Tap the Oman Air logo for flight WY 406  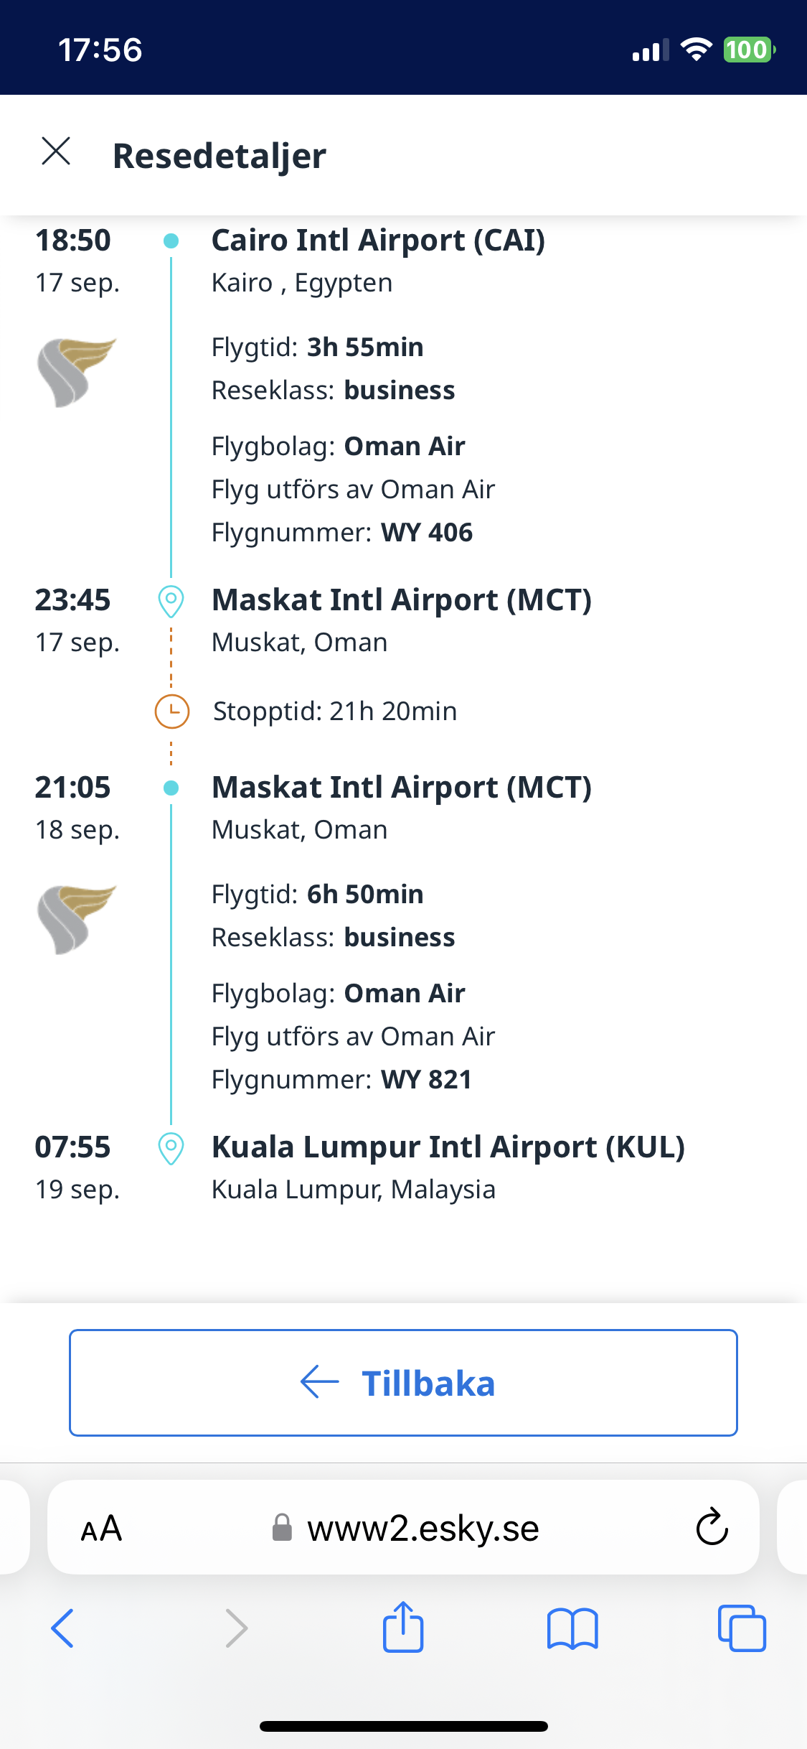[76, 372]
